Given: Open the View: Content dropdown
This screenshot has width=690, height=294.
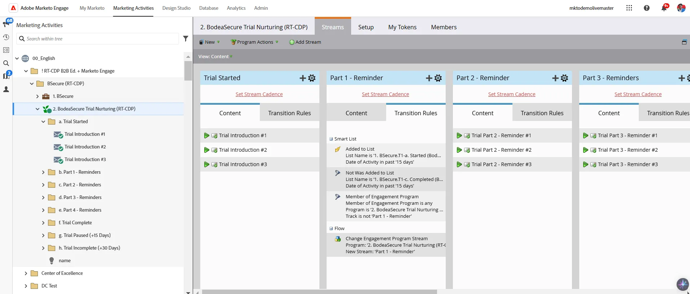Looking at the screenshot, I should click(x=215, y=57).
